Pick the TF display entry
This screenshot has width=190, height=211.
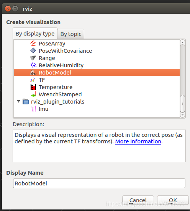tap(42, 80)
